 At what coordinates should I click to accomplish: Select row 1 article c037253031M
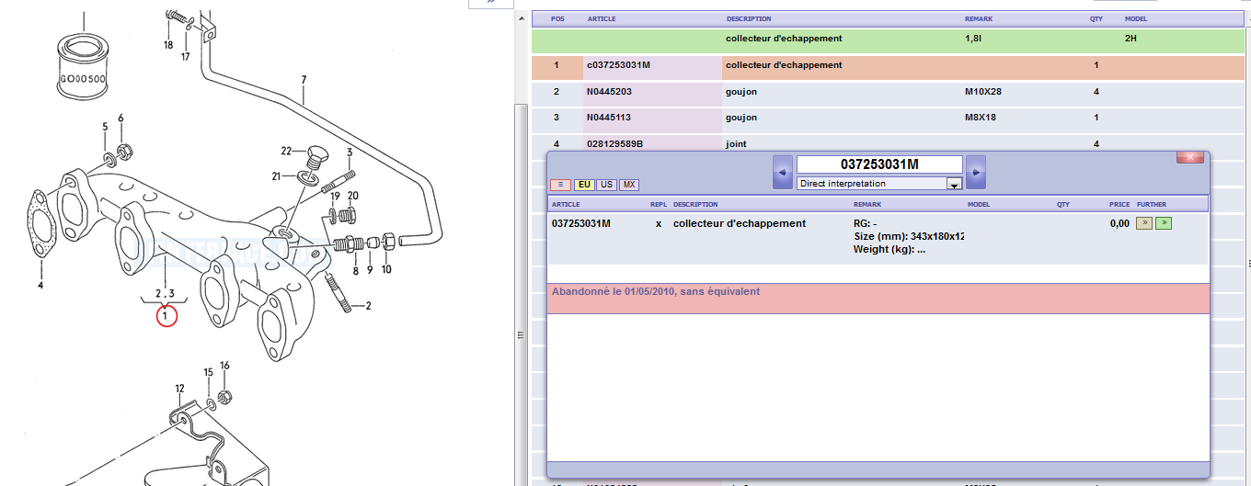618,65
